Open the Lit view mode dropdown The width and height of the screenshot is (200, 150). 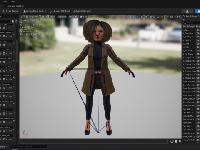point(44,17)
